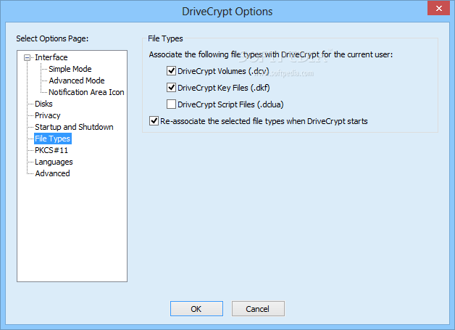Uncheck DriveCrypt Key Files (.dkf)
This screenshot has height=330, width=455.
pyautogui.click(x=172, y=88)
